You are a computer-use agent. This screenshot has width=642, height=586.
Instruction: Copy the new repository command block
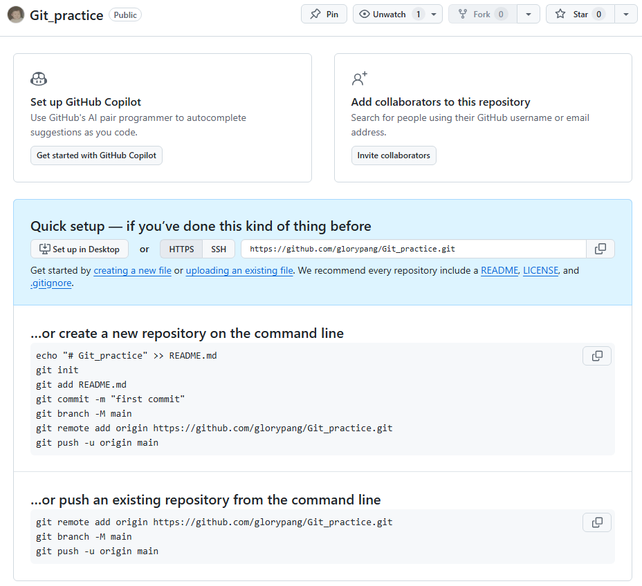pyautogui.click(x=597, y=356)
